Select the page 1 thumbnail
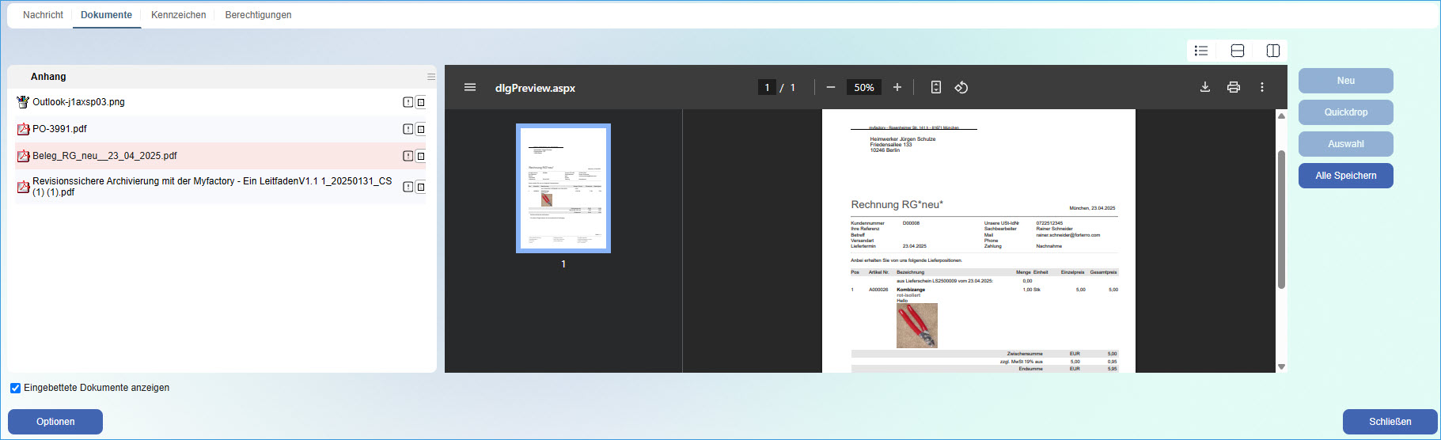1441x440 pixels. point(563,188)
